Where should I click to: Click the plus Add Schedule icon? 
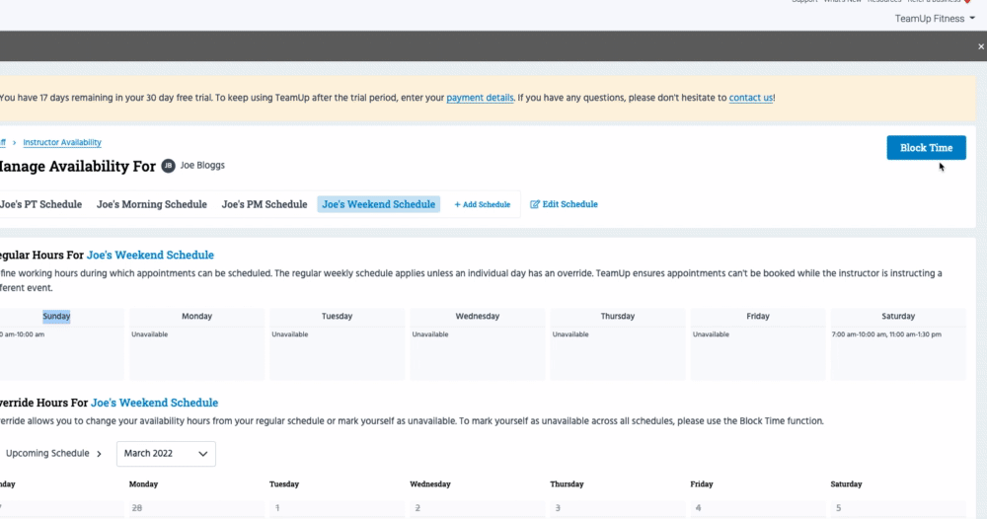(x=457, y=204)
